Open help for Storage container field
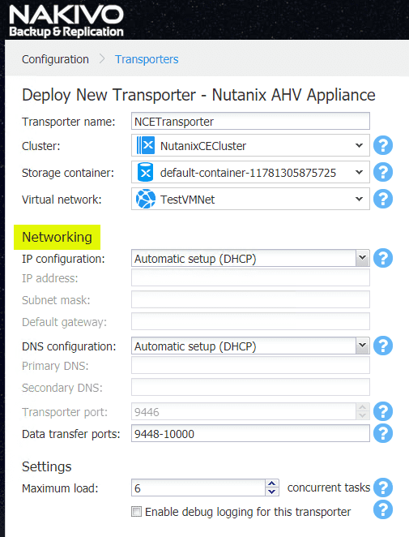The height and width of the screenshot is (537, 409). pos(382,172)
